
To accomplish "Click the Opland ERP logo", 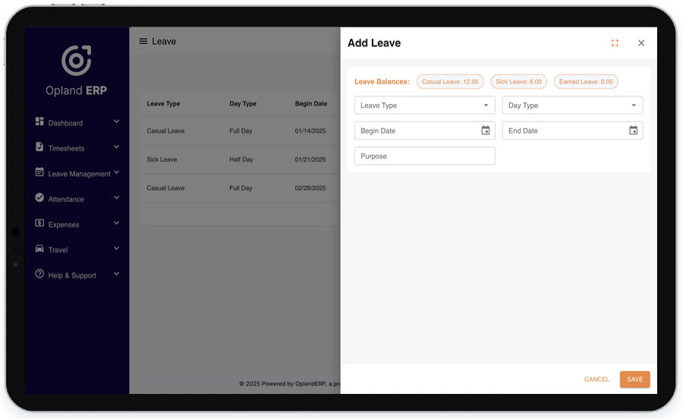I will tap(76, 61).
